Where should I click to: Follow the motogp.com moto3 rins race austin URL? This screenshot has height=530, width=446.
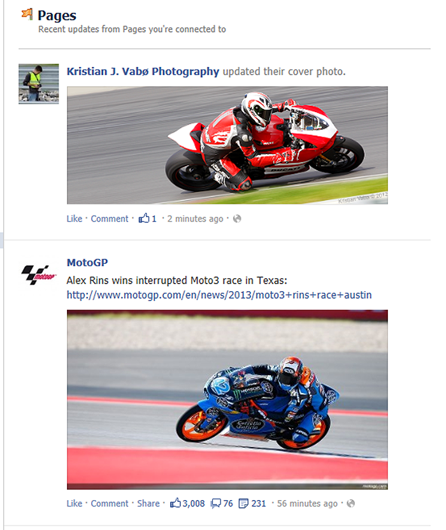219,295
